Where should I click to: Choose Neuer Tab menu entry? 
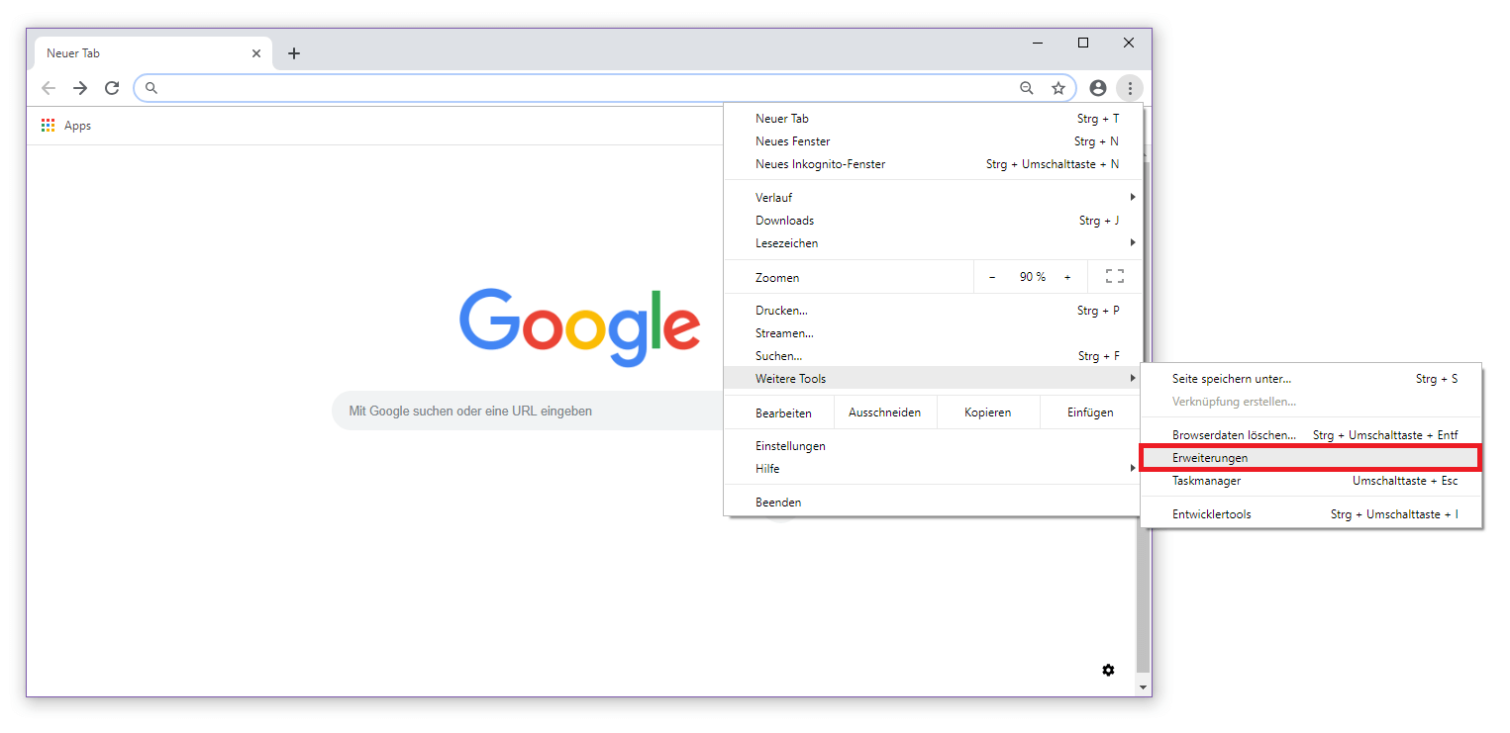coord(934,119)
